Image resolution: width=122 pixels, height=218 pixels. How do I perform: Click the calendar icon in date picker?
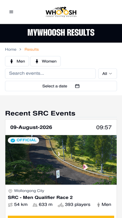click(x=77, y=86)
